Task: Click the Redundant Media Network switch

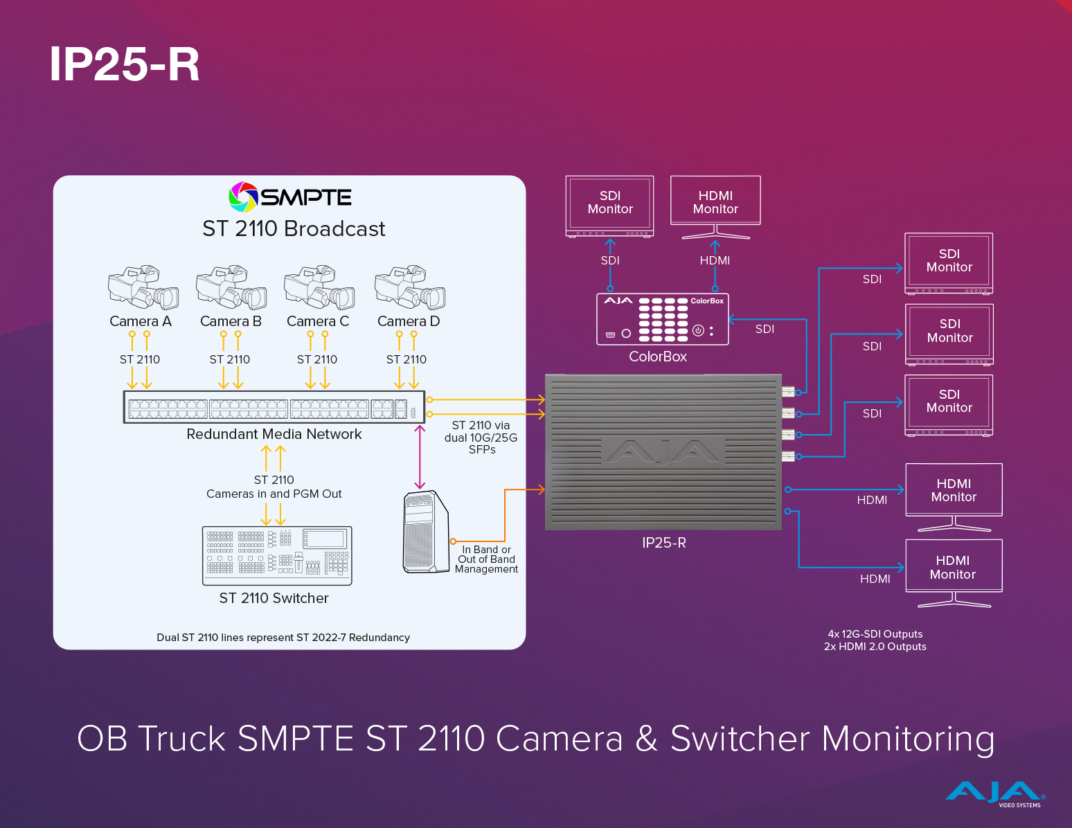Action: (x=274, y=407)
